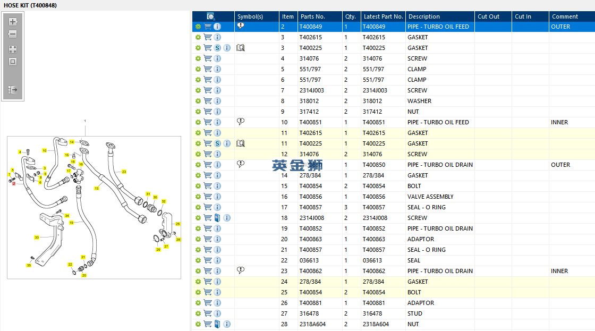Select callout 35 in the diagram
The height and width of the screenshot is (331, 595).
[29, 265]
